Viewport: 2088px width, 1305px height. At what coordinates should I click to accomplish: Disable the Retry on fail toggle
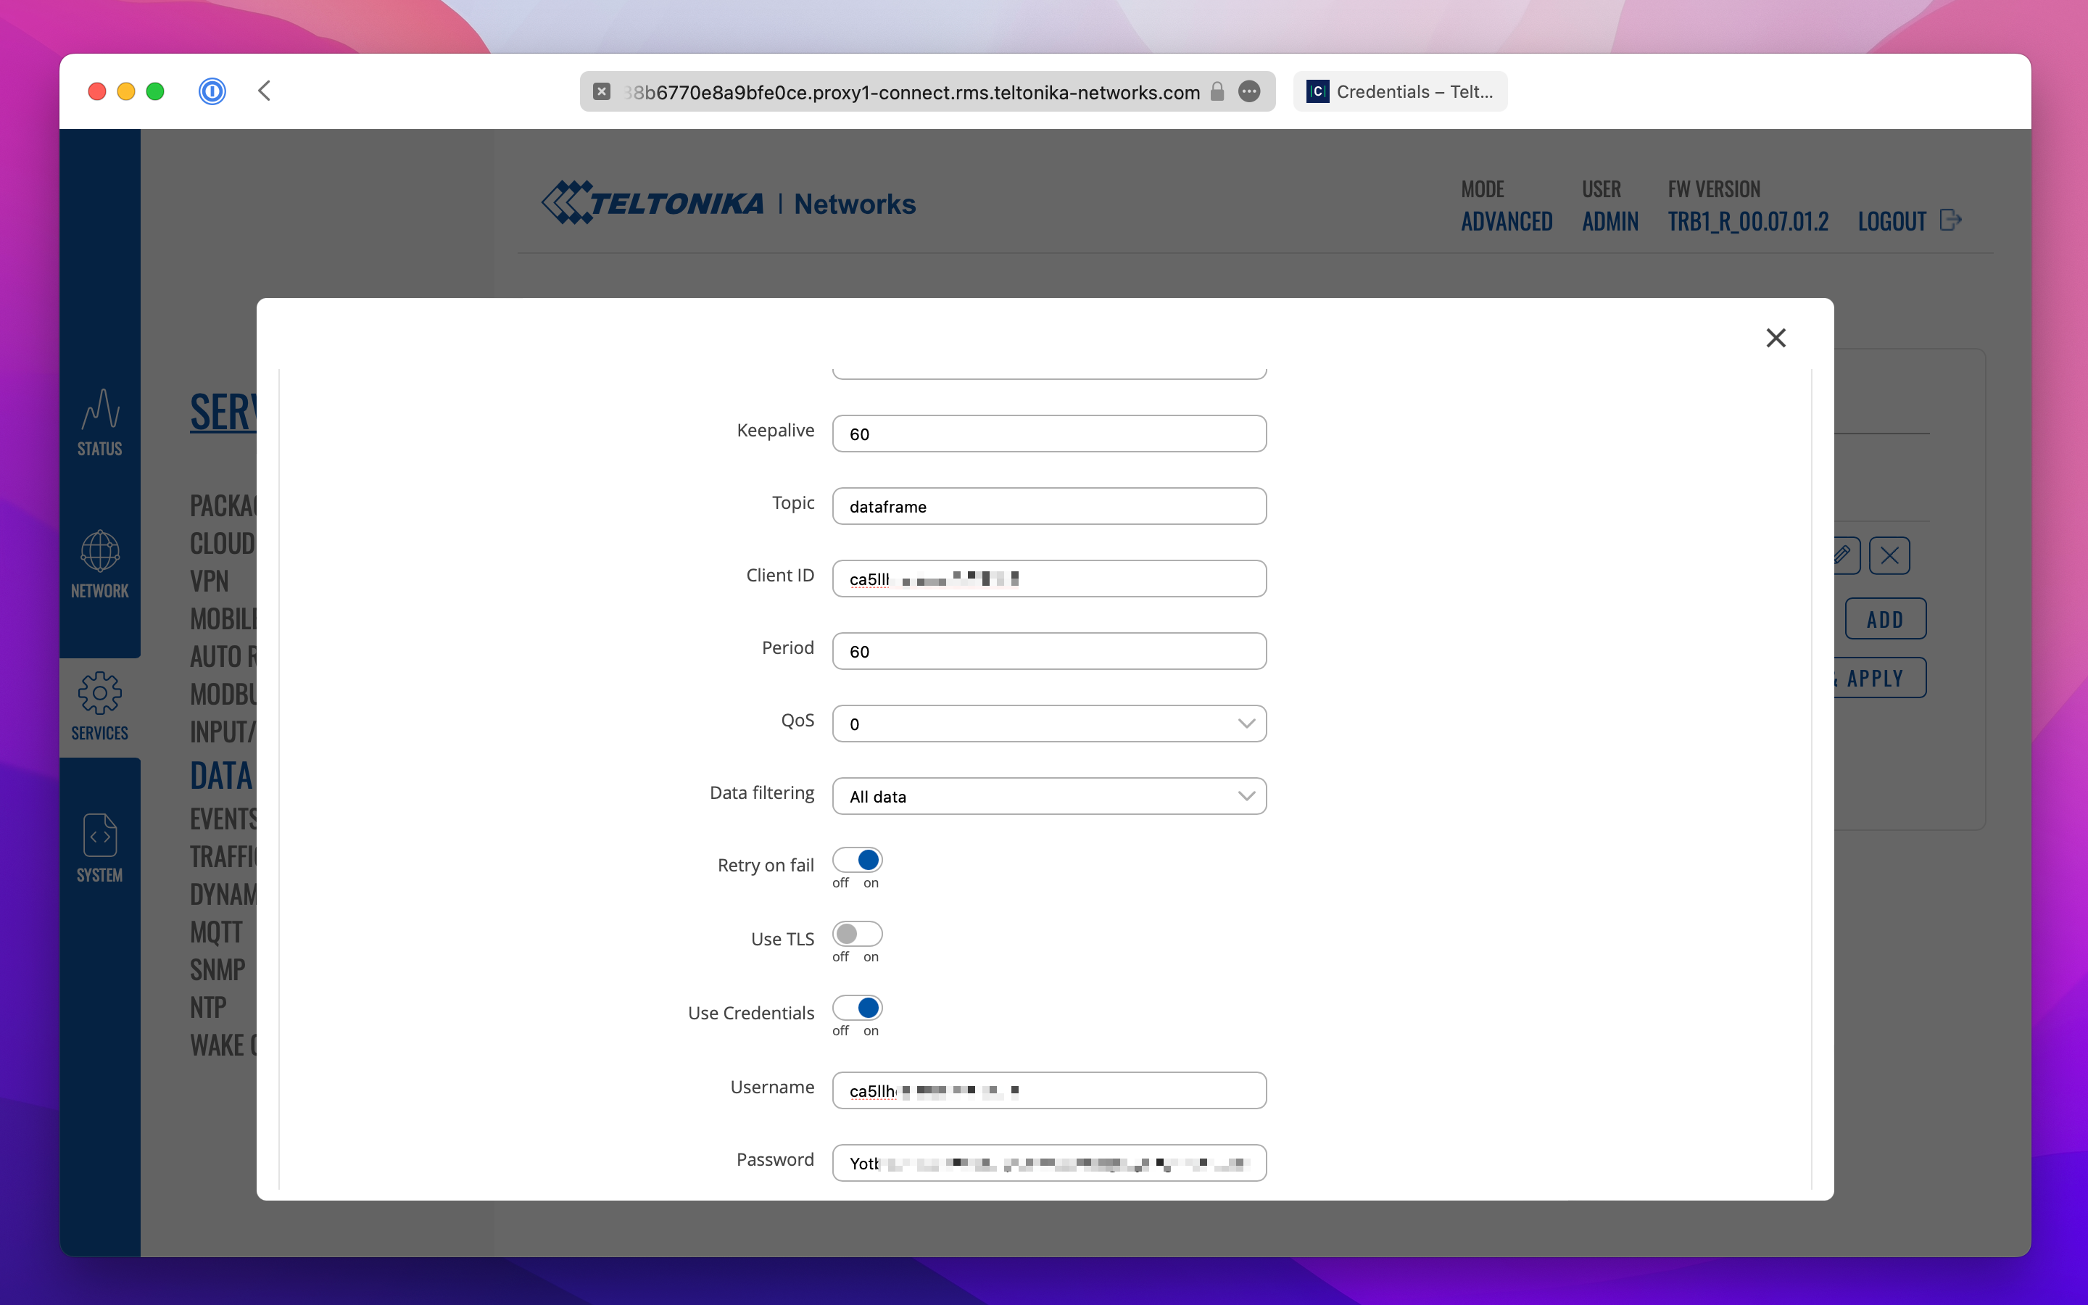click(857, 860)
